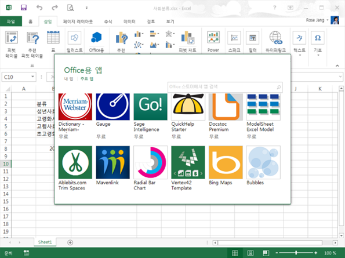This screenshot has width=345, height=258.
Task: Undo the last action
Action: (39, 8)
